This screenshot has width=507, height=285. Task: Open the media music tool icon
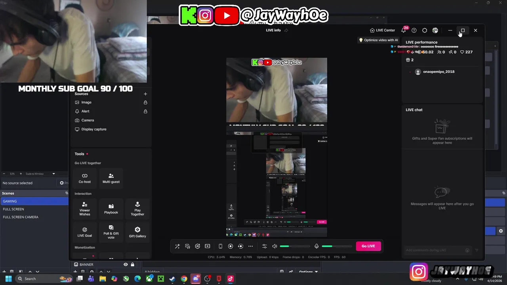pyautogui.click(x=187, y=246)
